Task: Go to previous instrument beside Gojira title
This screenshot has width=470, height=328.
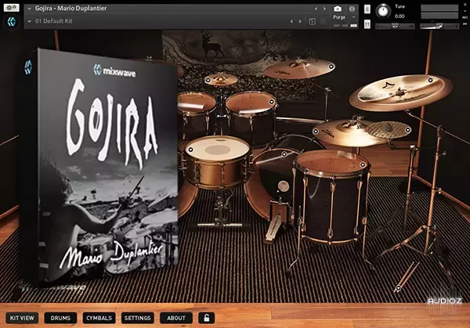Action: (x=316, y=9)
